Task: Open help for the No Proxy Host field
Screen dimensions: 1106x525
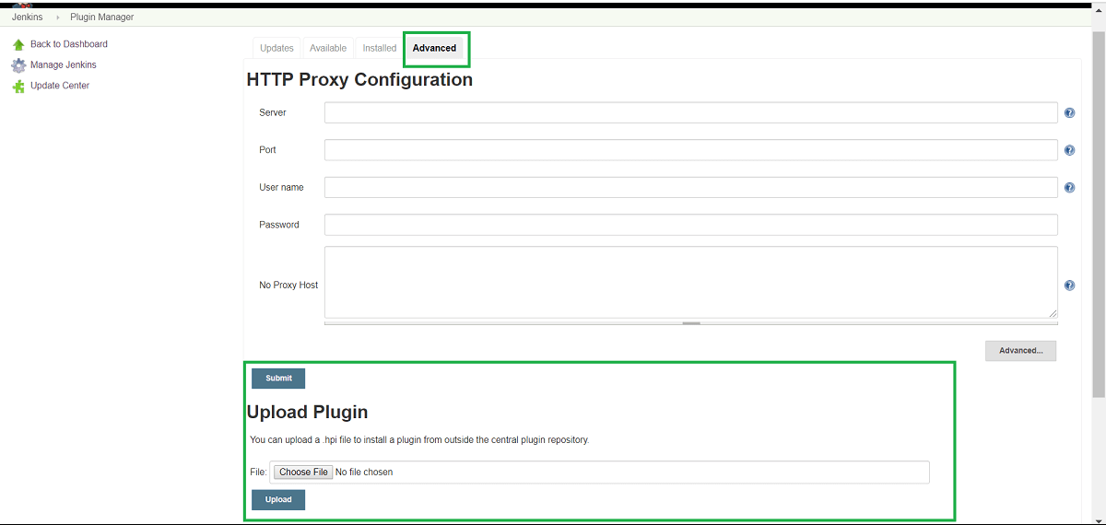Action: click(x=1069, y=286)
